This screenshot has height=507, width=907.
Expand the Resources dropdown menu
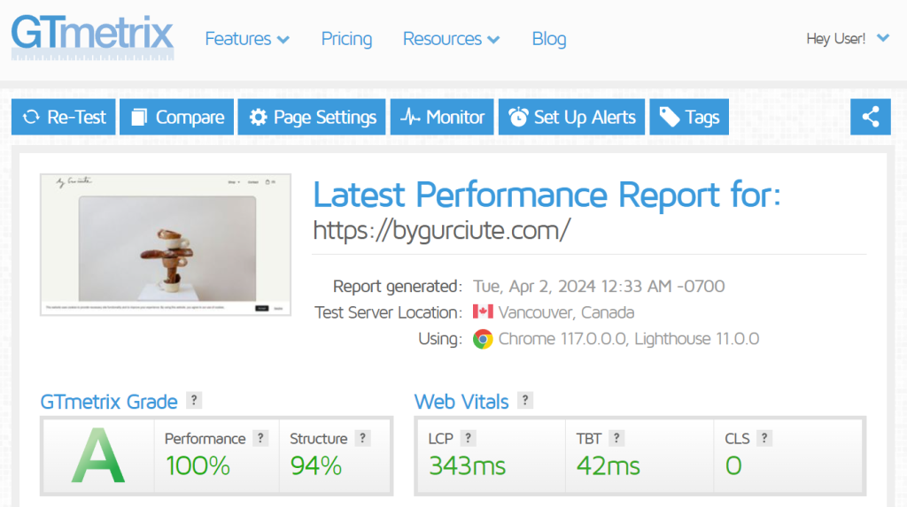451,39
